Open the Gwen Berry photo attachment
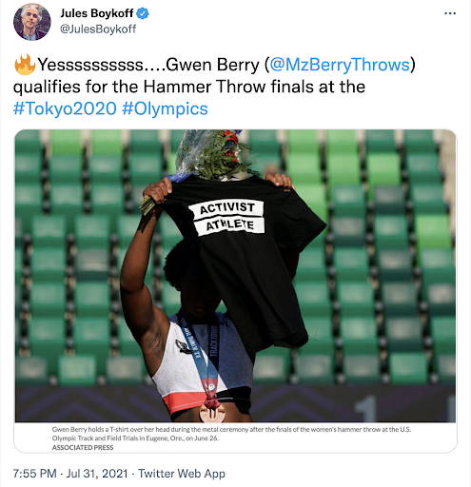Screen dimensions: 471x487 click(x=235, y=276)
